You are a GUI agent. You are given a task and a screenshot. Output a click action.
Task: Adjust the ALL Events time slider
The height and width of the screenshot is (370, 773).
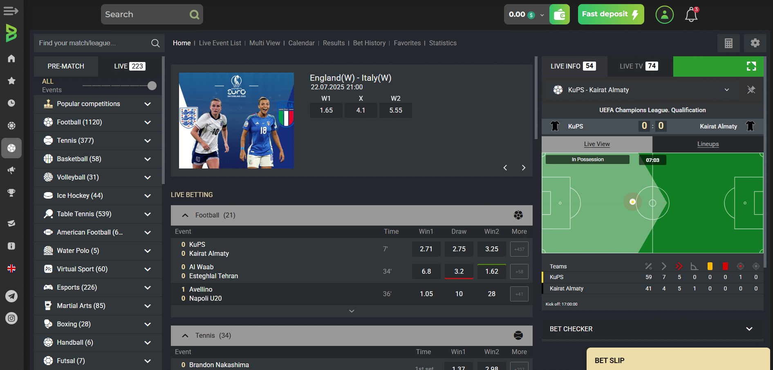tap(152, 86)
